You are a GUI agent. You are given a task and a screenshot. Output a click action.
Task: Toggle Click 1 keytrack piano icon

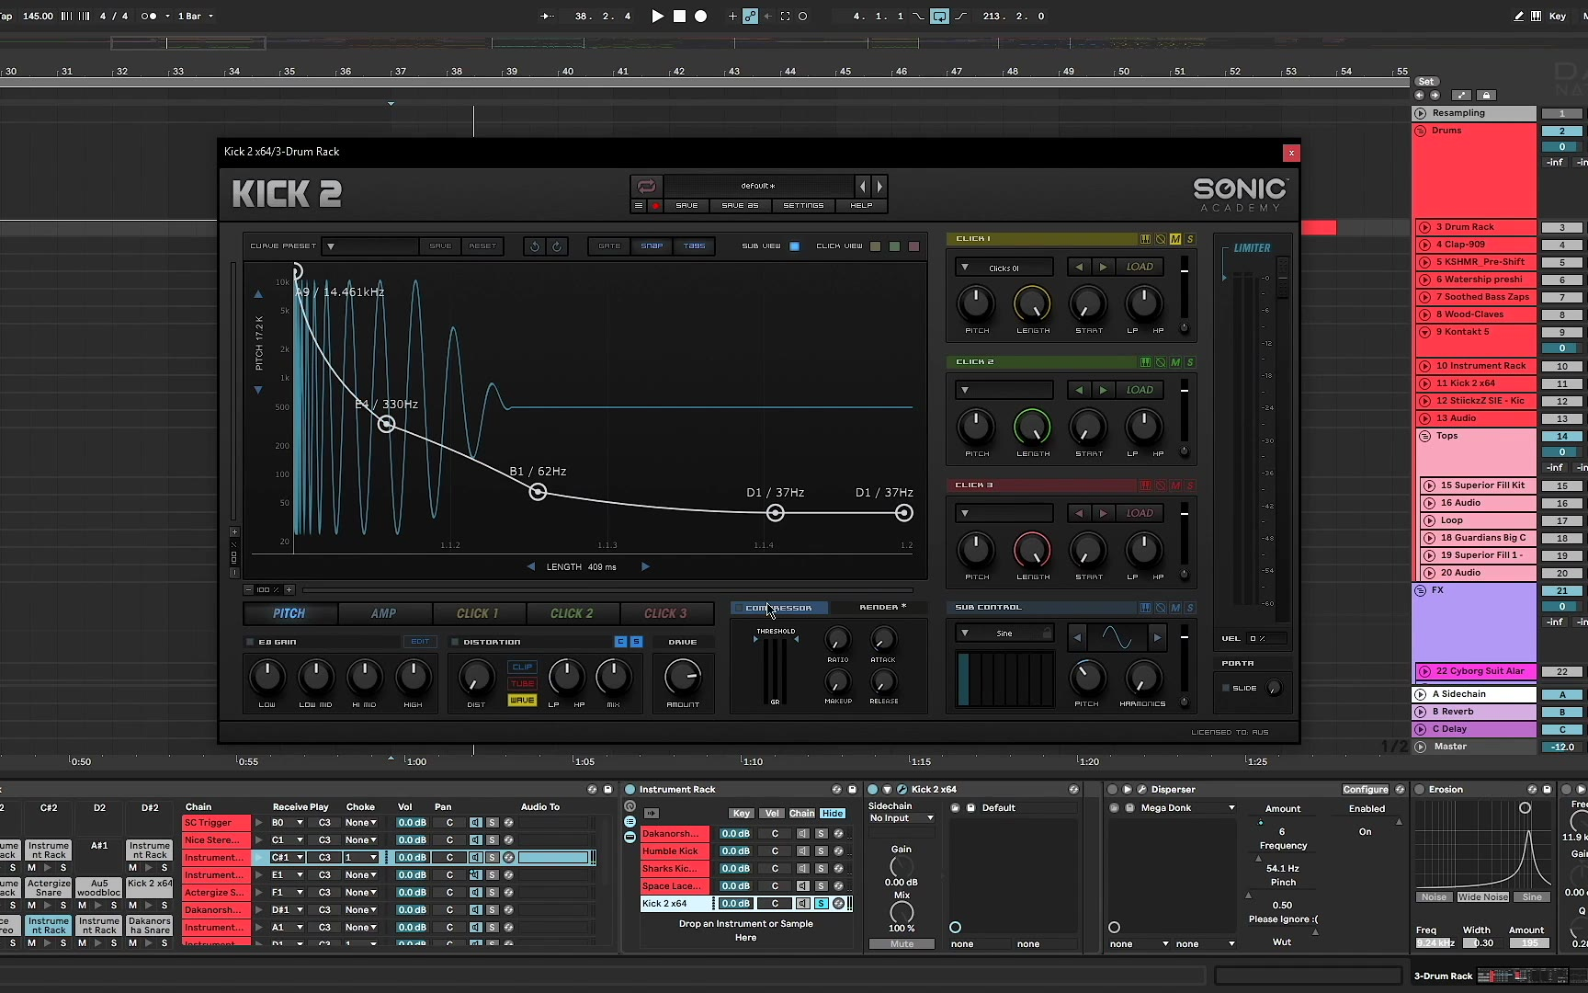tap(1145, 239)
